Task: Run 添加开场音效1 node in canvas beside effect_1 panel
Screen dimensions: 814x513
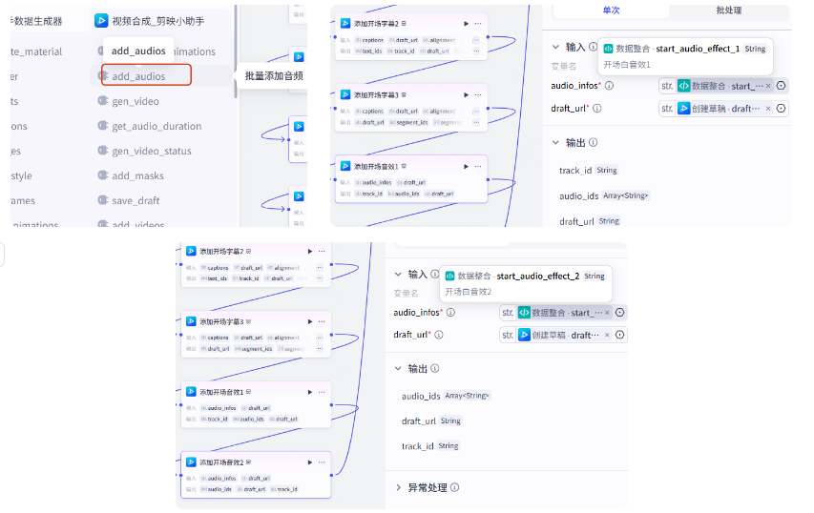Action: pyautogui.click(x=467, y=167)
